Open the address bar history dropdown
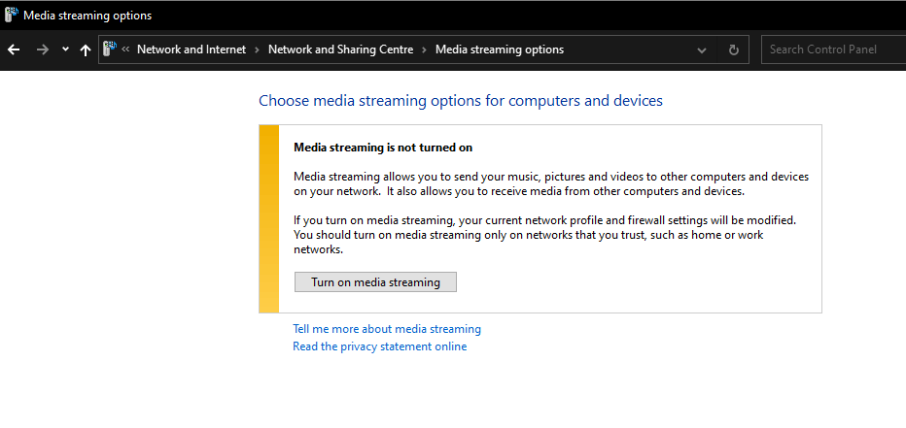Image resolution: width=906 pixels, height=428 pixels. [x=702, y=50]
